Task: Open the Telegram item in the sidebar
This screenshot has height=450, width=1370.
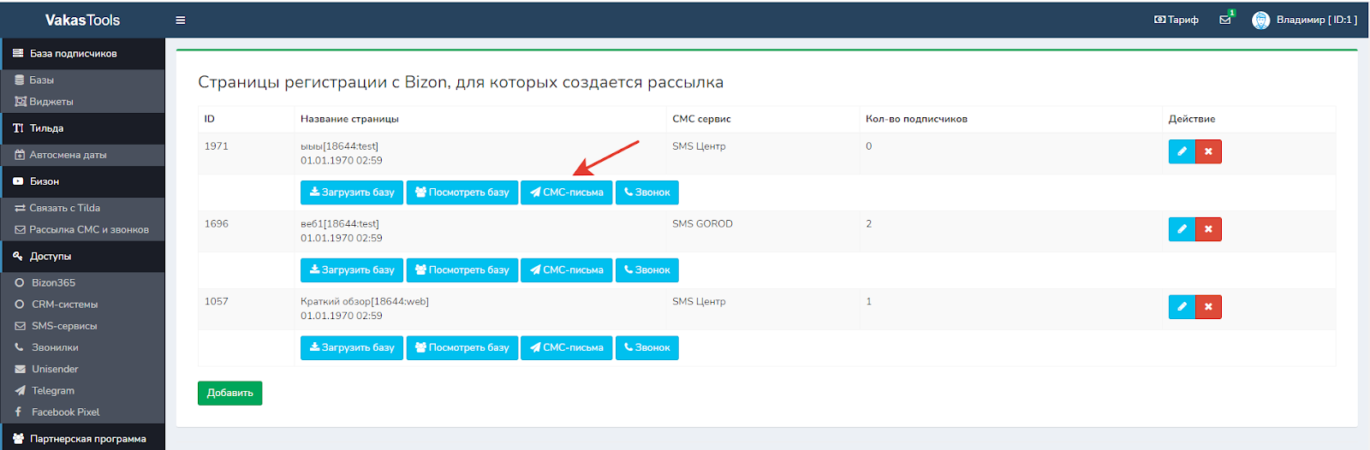Action: coord(53,390)
